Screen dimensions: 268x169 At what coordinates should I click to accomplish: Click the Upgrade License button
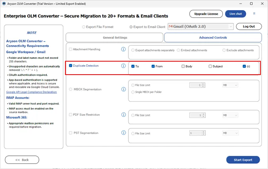[x=206, y=14]
